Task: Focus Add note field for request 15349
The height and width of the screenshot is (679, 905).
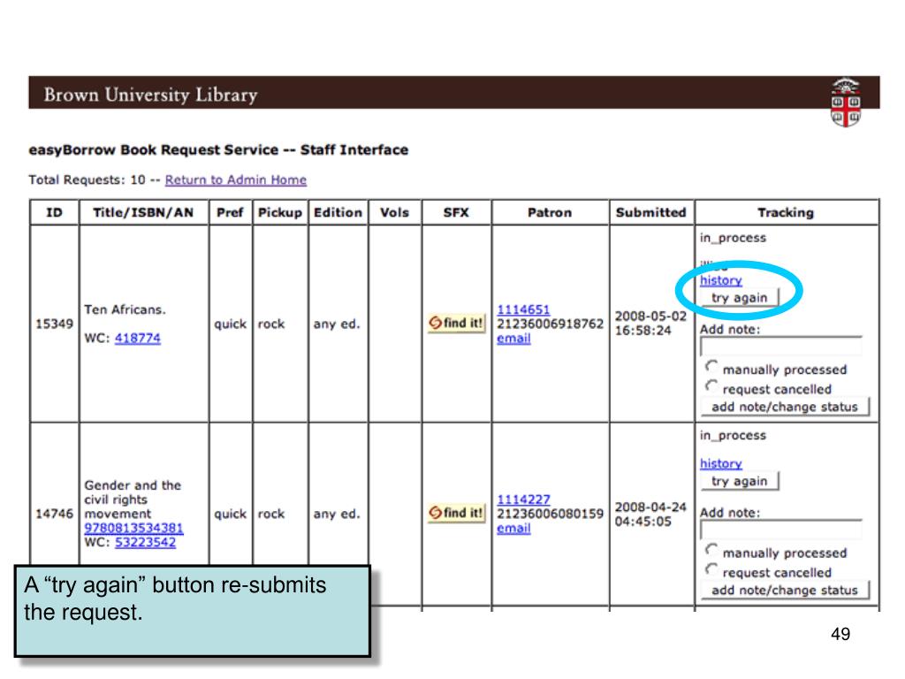Action: click(x=781, y=347)
